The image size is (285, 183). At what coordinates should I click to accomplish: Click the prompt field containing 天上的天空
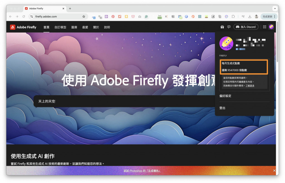pyautogui.click(x=124, y=101)
